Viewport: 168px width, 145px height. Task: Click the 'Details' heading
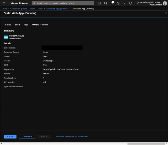[x=7, y=44]
